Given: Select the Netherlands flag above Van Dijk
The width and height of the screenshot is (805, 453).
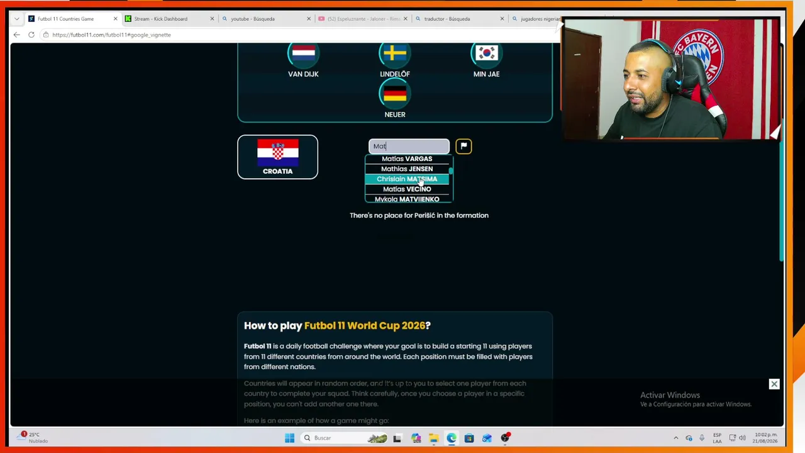Looking at the screenshot, I should point(303,54).
